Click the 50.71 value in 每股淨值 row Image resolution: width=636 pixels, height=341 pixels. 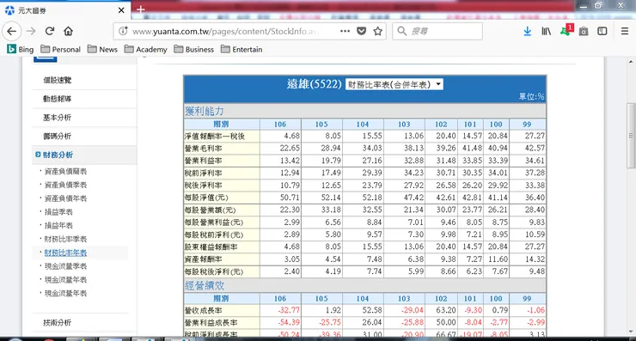(290, 198)
